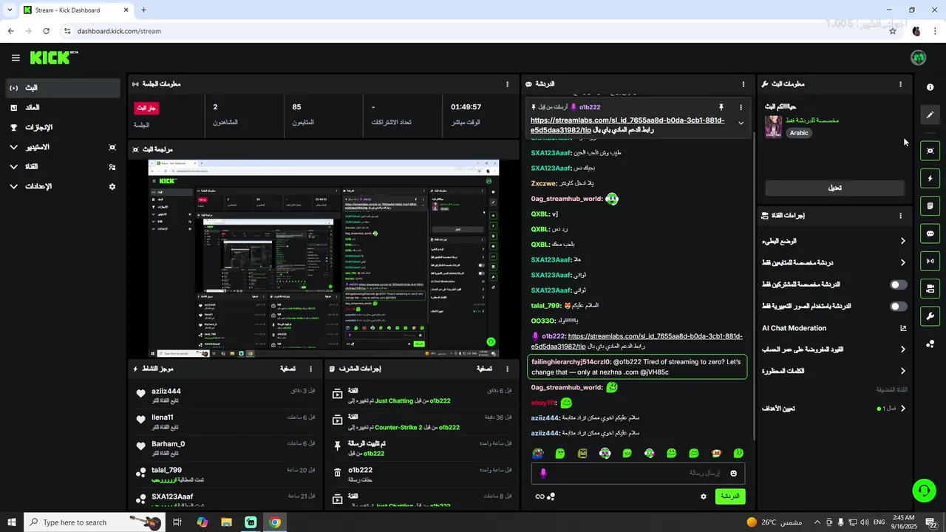Image resolution: width=946 pixels, height=532 pixels.
Task: Click the chat message input field
Action: point(638,473)
